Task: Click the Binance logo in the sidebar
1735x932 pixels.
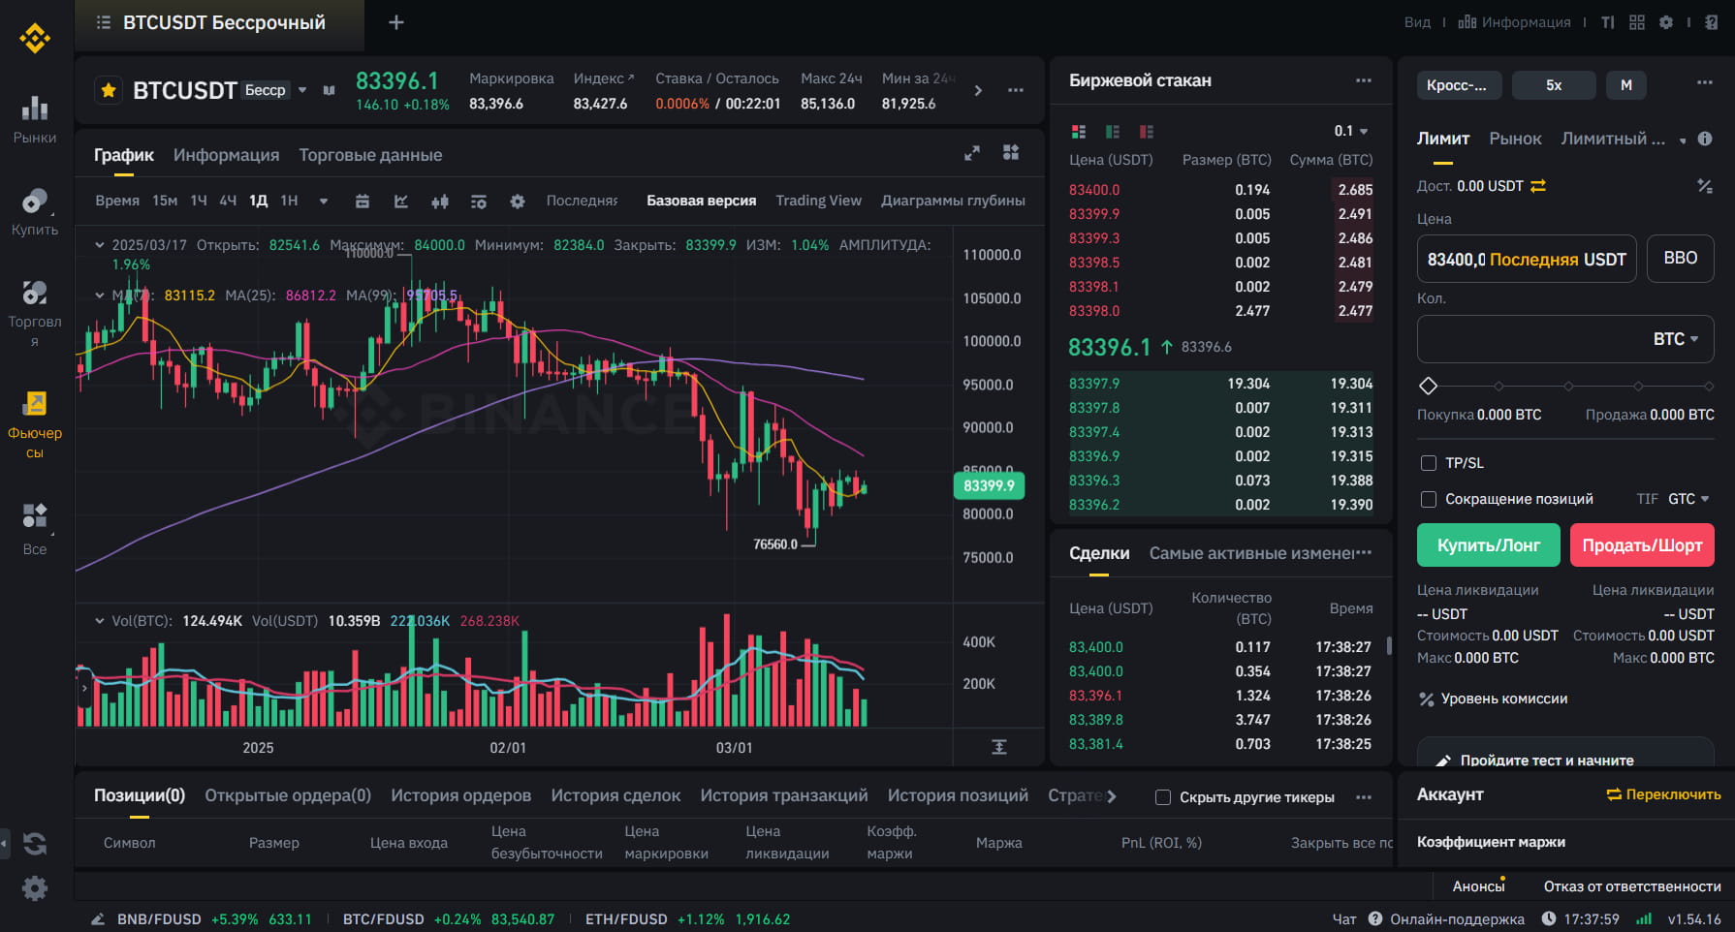Action: click(35, 38)
